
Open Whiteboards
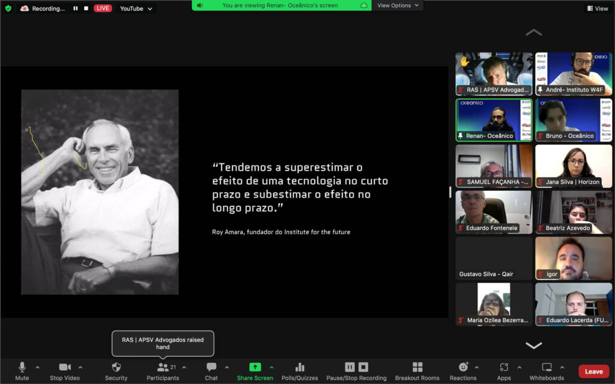(547, 367)
